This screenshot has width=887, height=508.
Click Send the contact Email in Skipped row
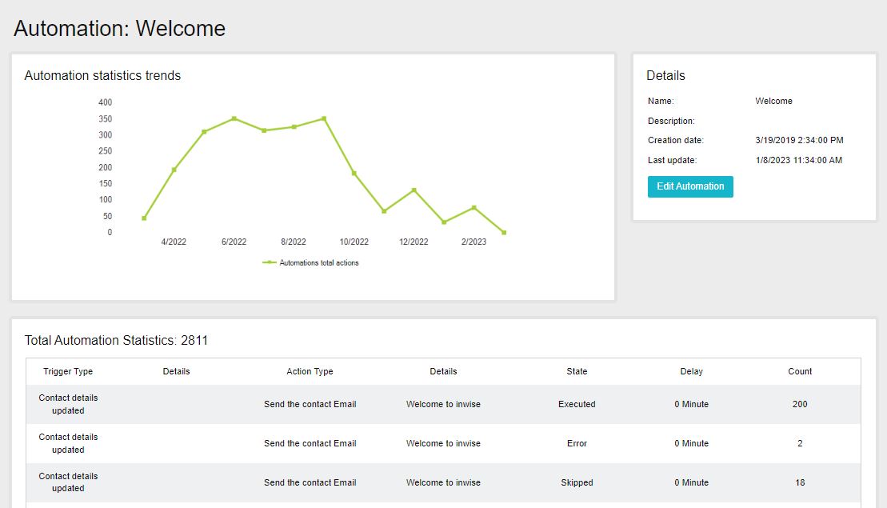point(310,482)
